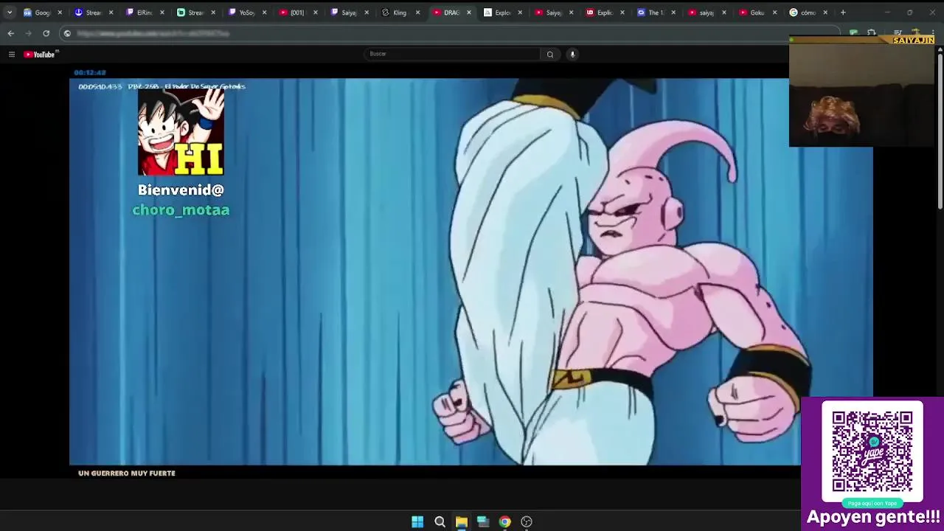This screenshot has width=944, height=531.
Task: Click the SAIYAJIN webcam label
Action: 913,40
